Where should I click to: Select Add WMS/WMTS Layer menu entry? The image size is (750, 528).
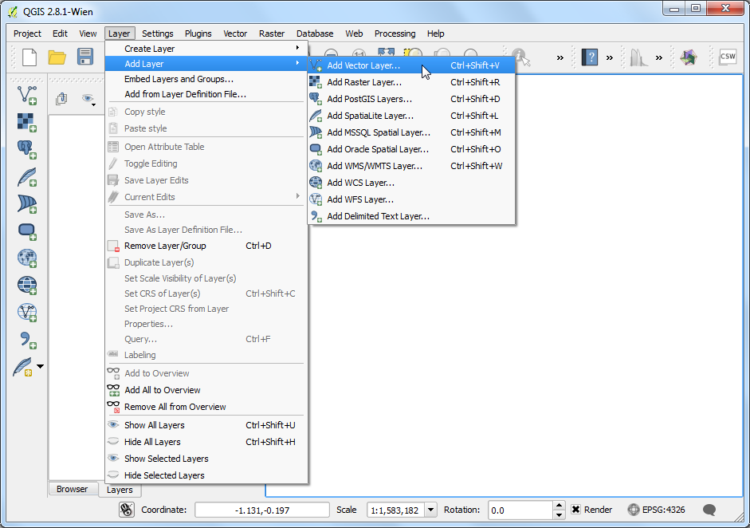point(374,166)
